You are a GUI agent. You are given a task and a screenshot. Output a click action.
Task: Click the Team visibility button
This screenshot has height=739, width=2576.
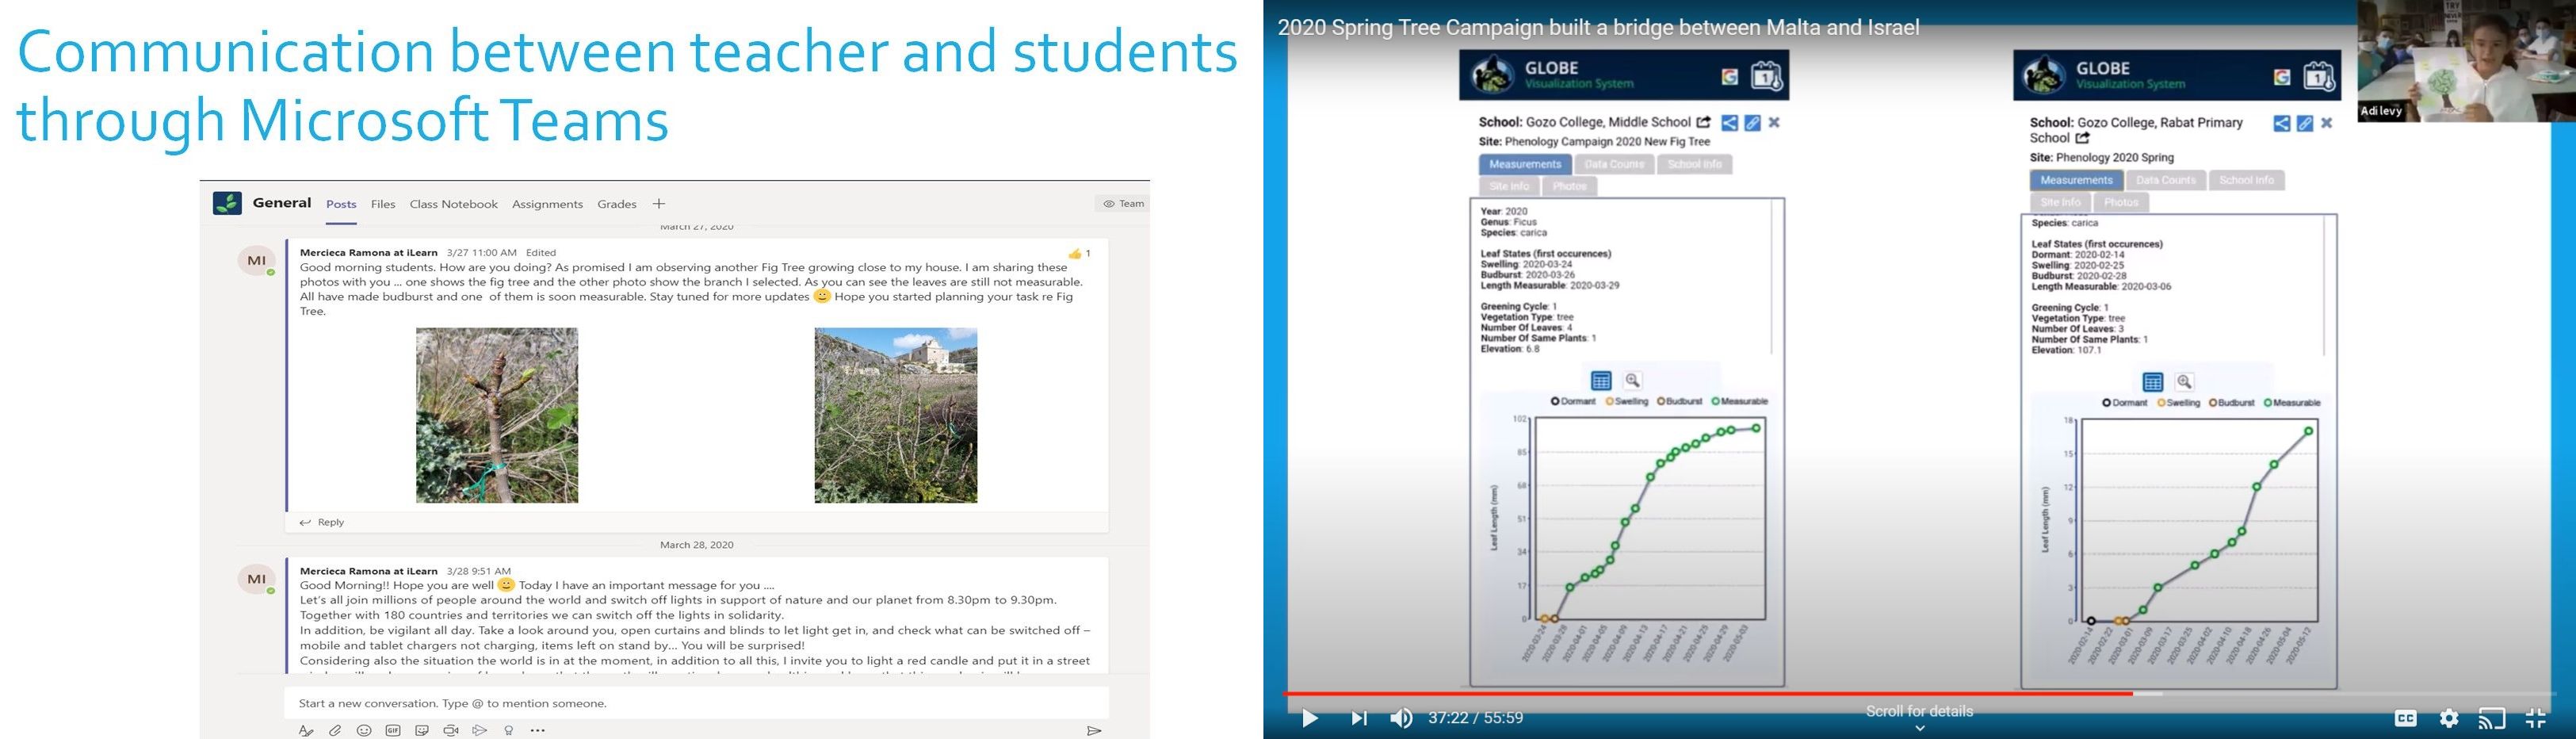[1123, 204]
